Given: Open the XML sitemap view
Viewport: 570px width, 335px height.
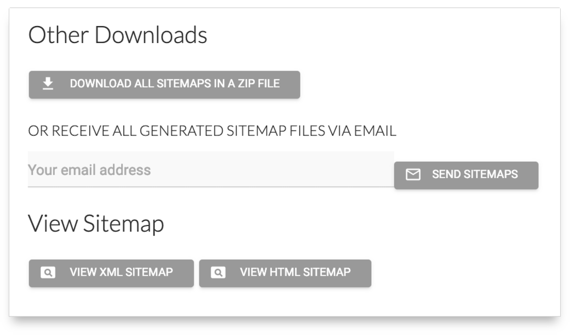Looking at the screenshot, I should pos(111,273).
